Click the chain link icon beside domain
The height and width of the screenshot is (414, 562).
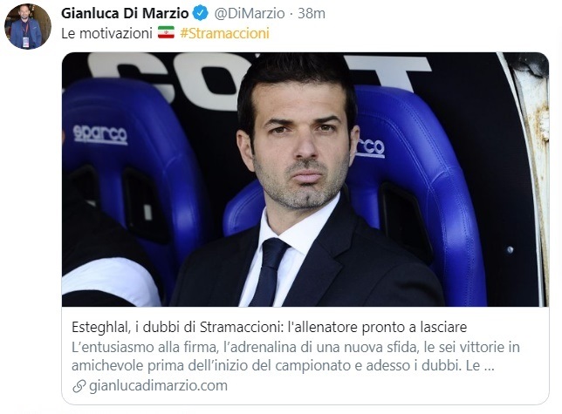point(79,386)
